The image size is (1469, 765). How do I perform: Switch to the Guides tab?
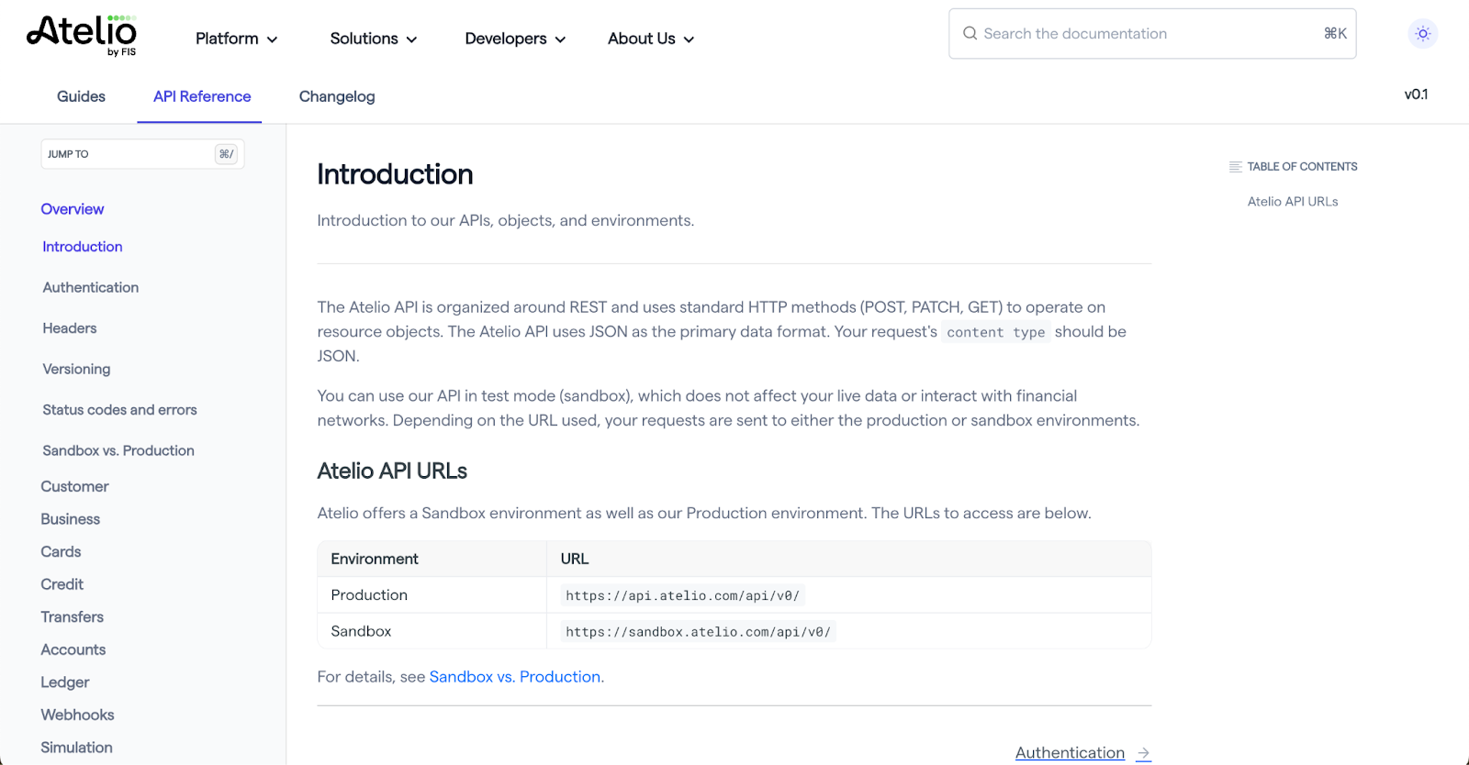tap(81, 96)
